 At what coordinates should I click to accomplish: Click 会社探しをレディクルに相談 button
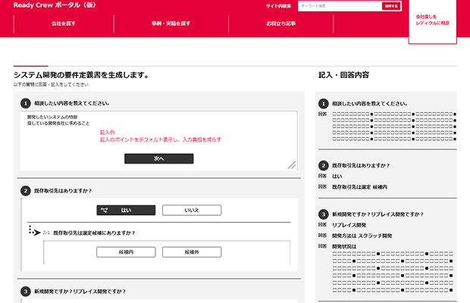[433, 20]
